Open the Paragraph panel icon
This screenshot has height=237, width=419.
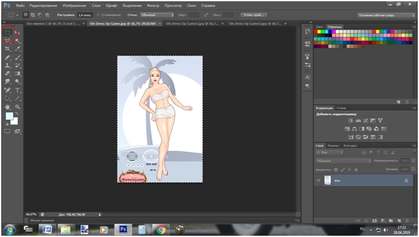tap(307, 86)
